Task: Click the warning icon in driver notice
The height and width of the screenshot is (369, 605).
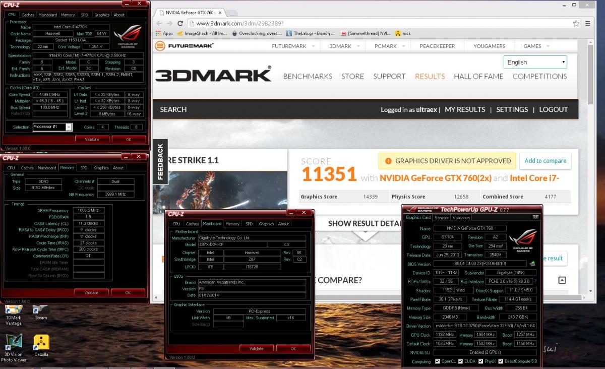Action: click(388, 161)
